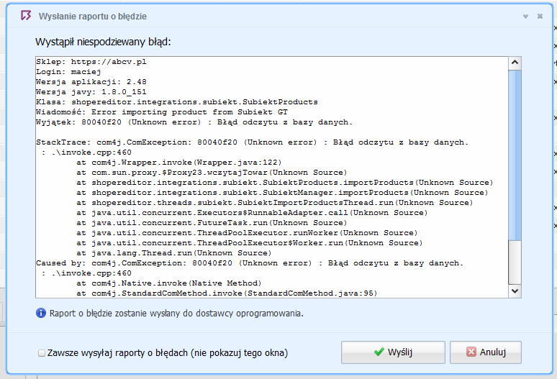Screen dimensions: 557x379
Task: Click the 'StandardComMethod.invoke' stack line
Action: 227,293
